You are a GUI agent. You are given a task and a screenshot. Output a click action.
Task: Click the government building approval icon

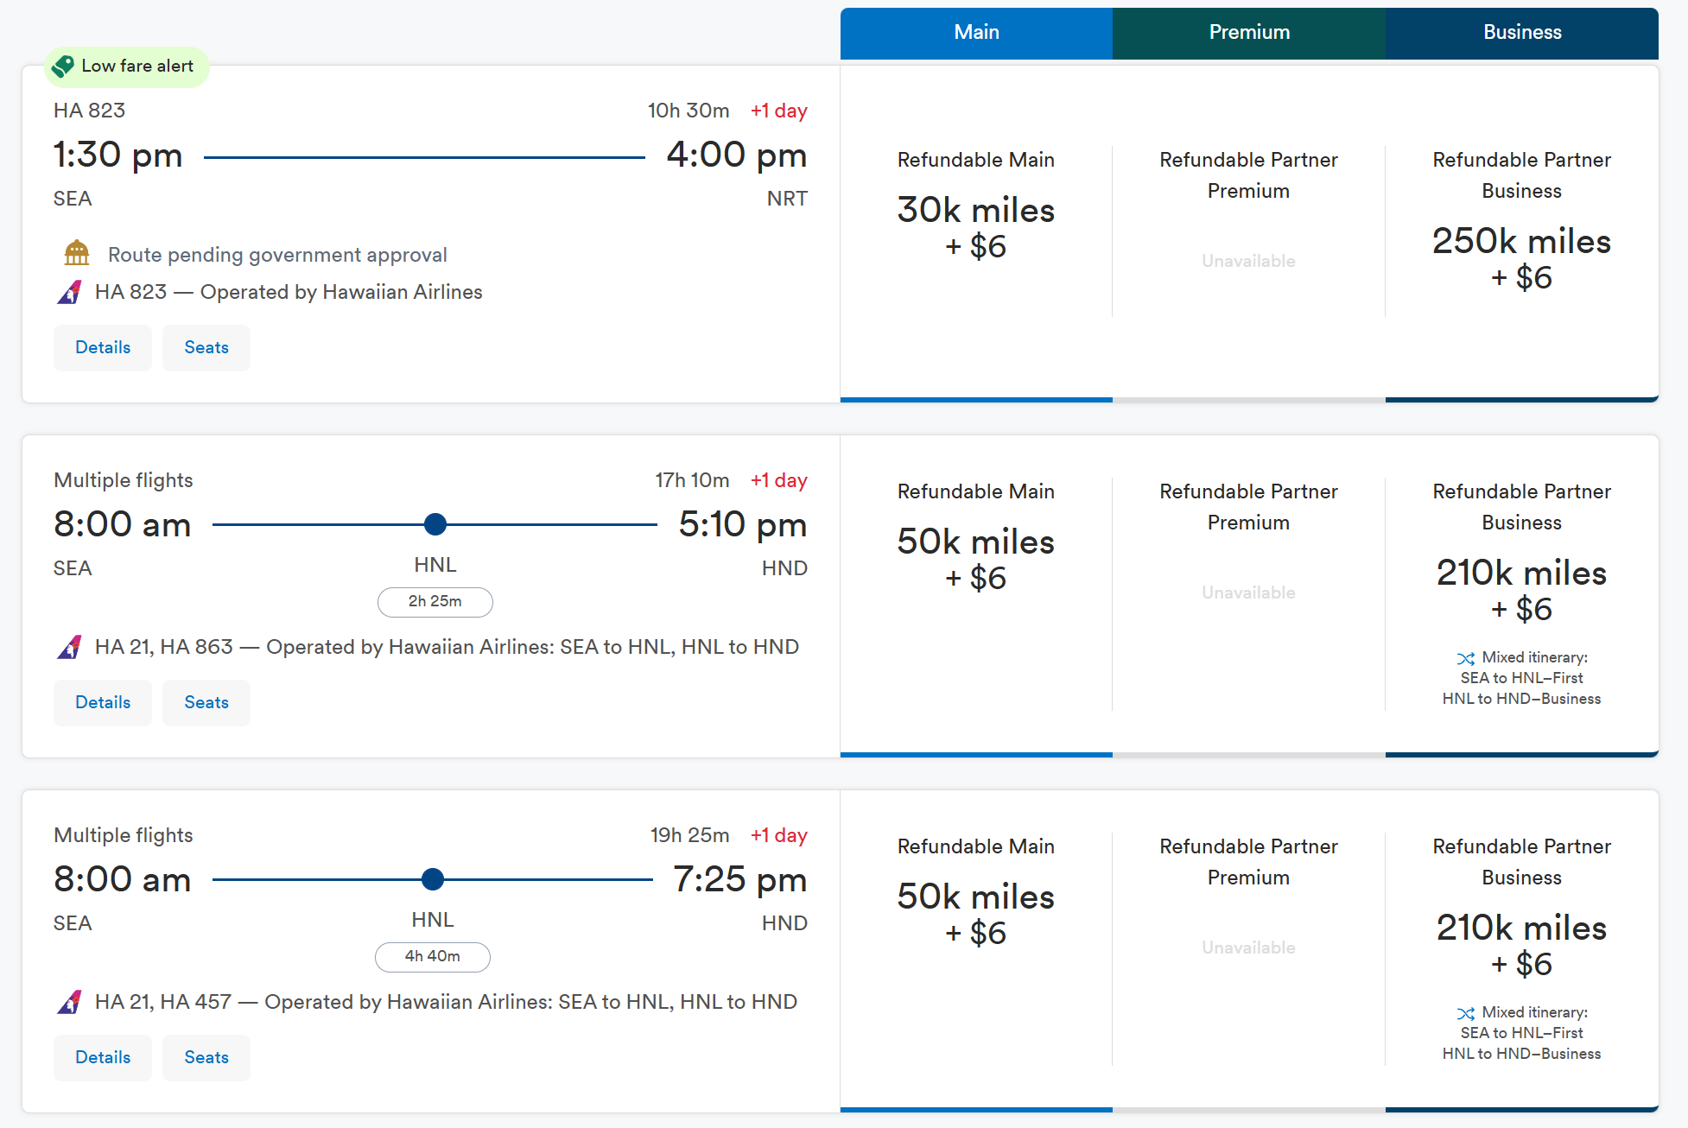pos(77,253)
